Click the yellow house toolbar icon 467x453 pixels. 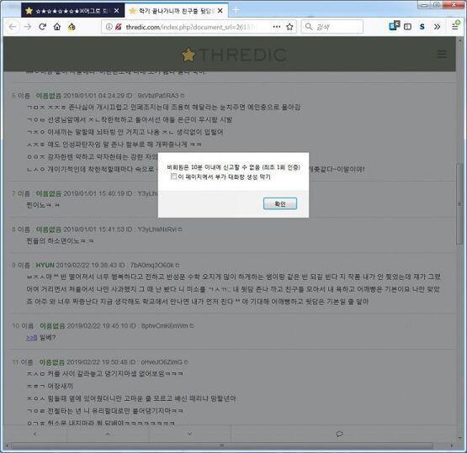click(72, 27)
